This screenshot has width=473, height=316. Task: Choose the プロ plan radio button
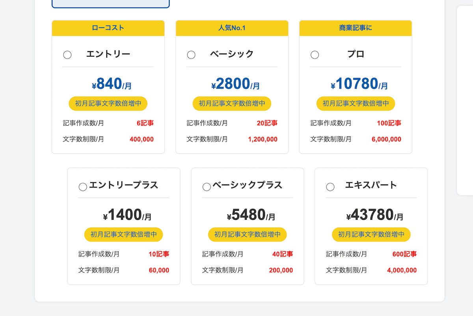(x=315, y=55)
